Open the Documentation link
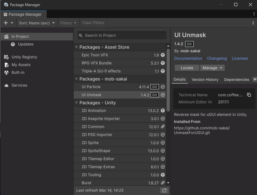Image resolution: width=257 pixels, height=195 pixels. click(x=188, y=58)
